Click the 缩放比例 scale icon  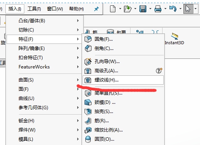pyautogui.click(x=88, y=130)
